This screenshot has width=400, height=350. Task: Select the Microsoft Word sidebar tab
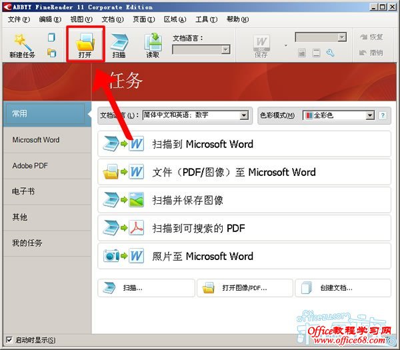pyautogui.click(x=47, y=140)
